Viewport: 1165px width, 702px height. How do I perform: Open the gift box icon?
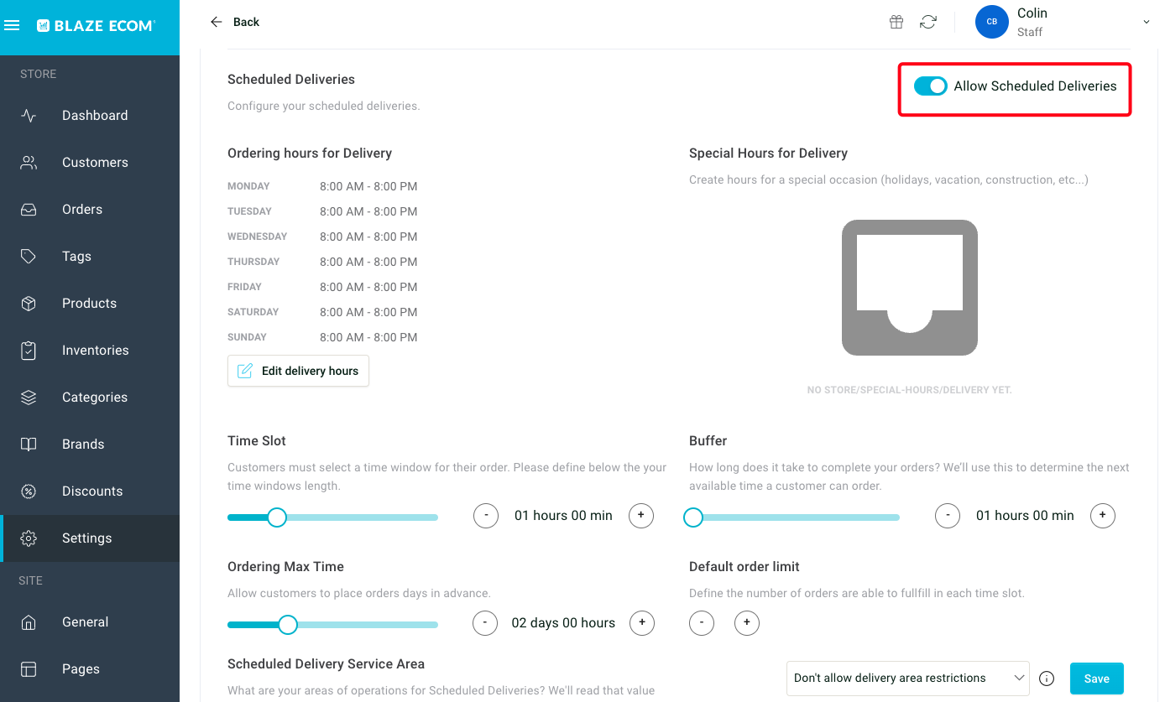pyautogui.click(x=896, y=23)
